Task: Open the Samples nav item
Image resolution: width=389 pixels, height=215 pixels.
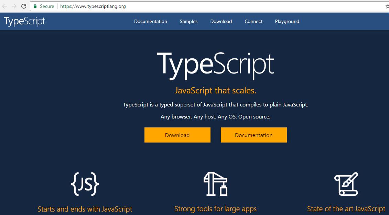Action: tap(188, 22)
